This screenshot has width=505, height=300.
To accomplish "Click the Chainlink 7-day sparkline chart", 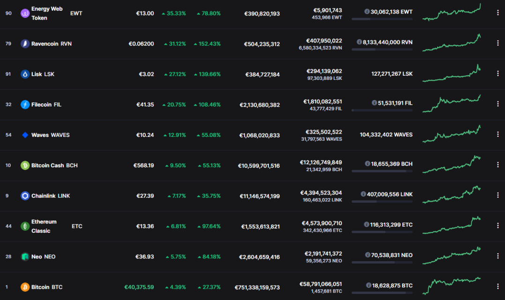I will click(x=452, y=195).
